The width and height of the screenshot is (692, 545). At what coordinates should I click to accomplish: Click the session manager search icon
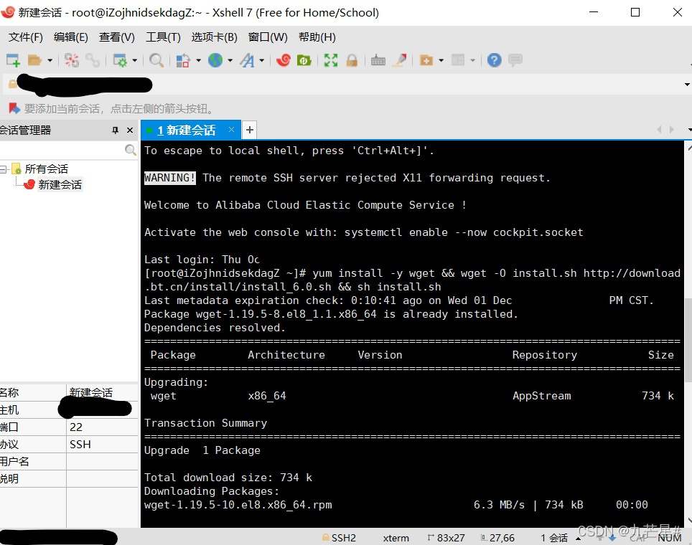click(130, 150)
